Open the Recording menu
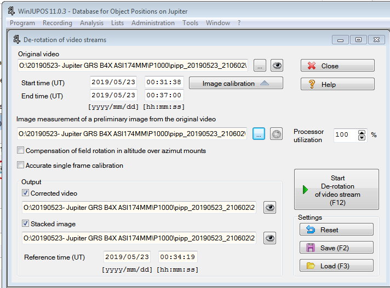390x288 pixels. tap(58, 23)
